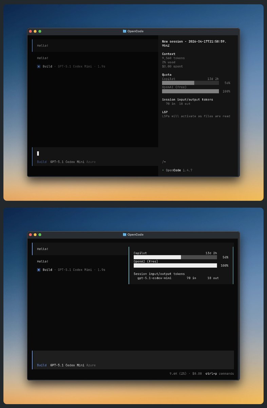Image resolution: width=267 pixels, height=408 pixels.
Task: Click LSPs will activate as files are read
Action: coord(196,116)
